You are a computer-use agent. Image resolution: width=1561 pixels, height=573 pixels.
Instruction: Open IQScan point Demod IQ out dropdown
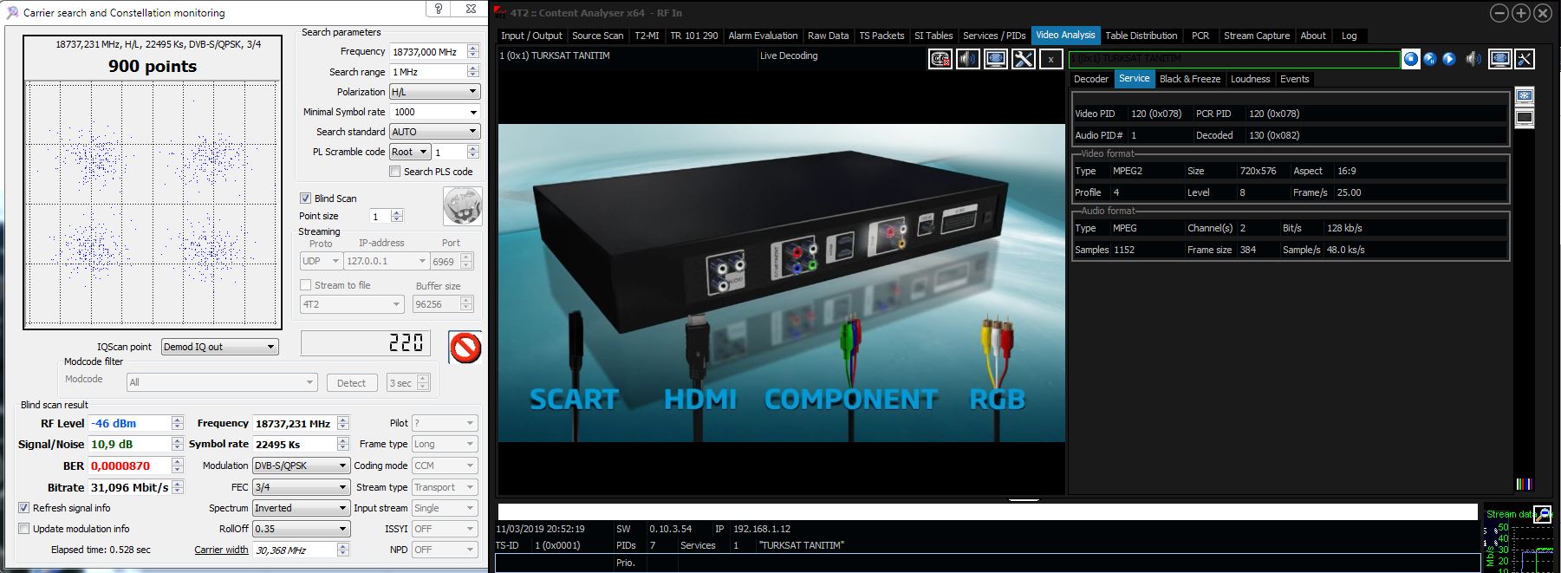(x=220, y=347)
